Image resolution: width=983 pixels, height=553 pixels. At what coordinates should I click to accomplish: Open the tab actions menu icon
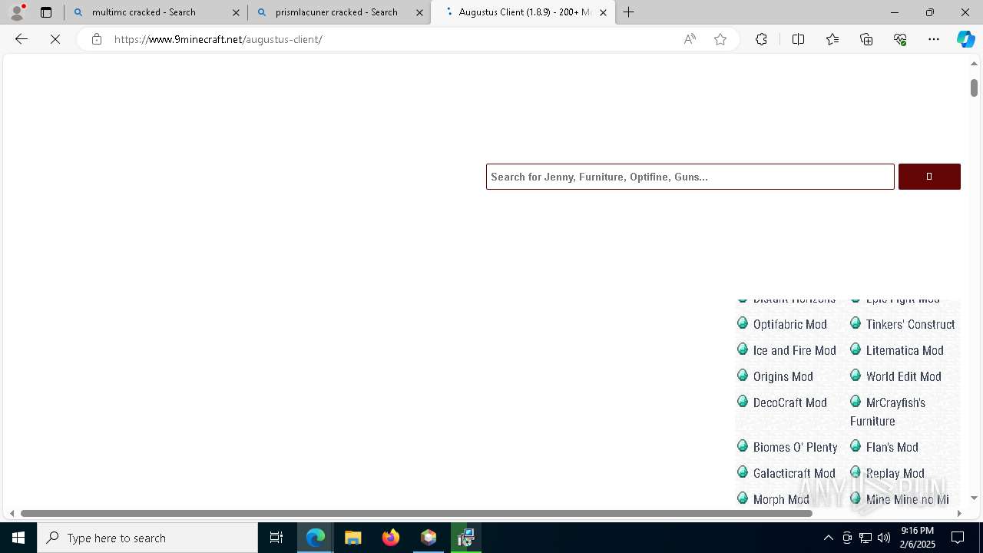[46, 12]
